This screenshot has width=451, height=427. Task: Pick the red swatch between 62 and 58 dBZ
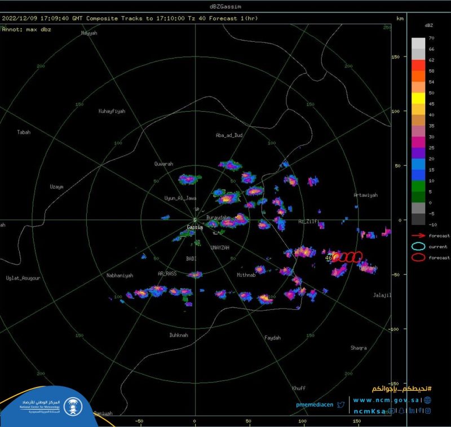tap(418, 65)
